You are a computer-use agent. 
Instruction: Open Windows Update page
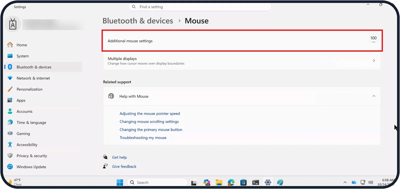(43, 167)
